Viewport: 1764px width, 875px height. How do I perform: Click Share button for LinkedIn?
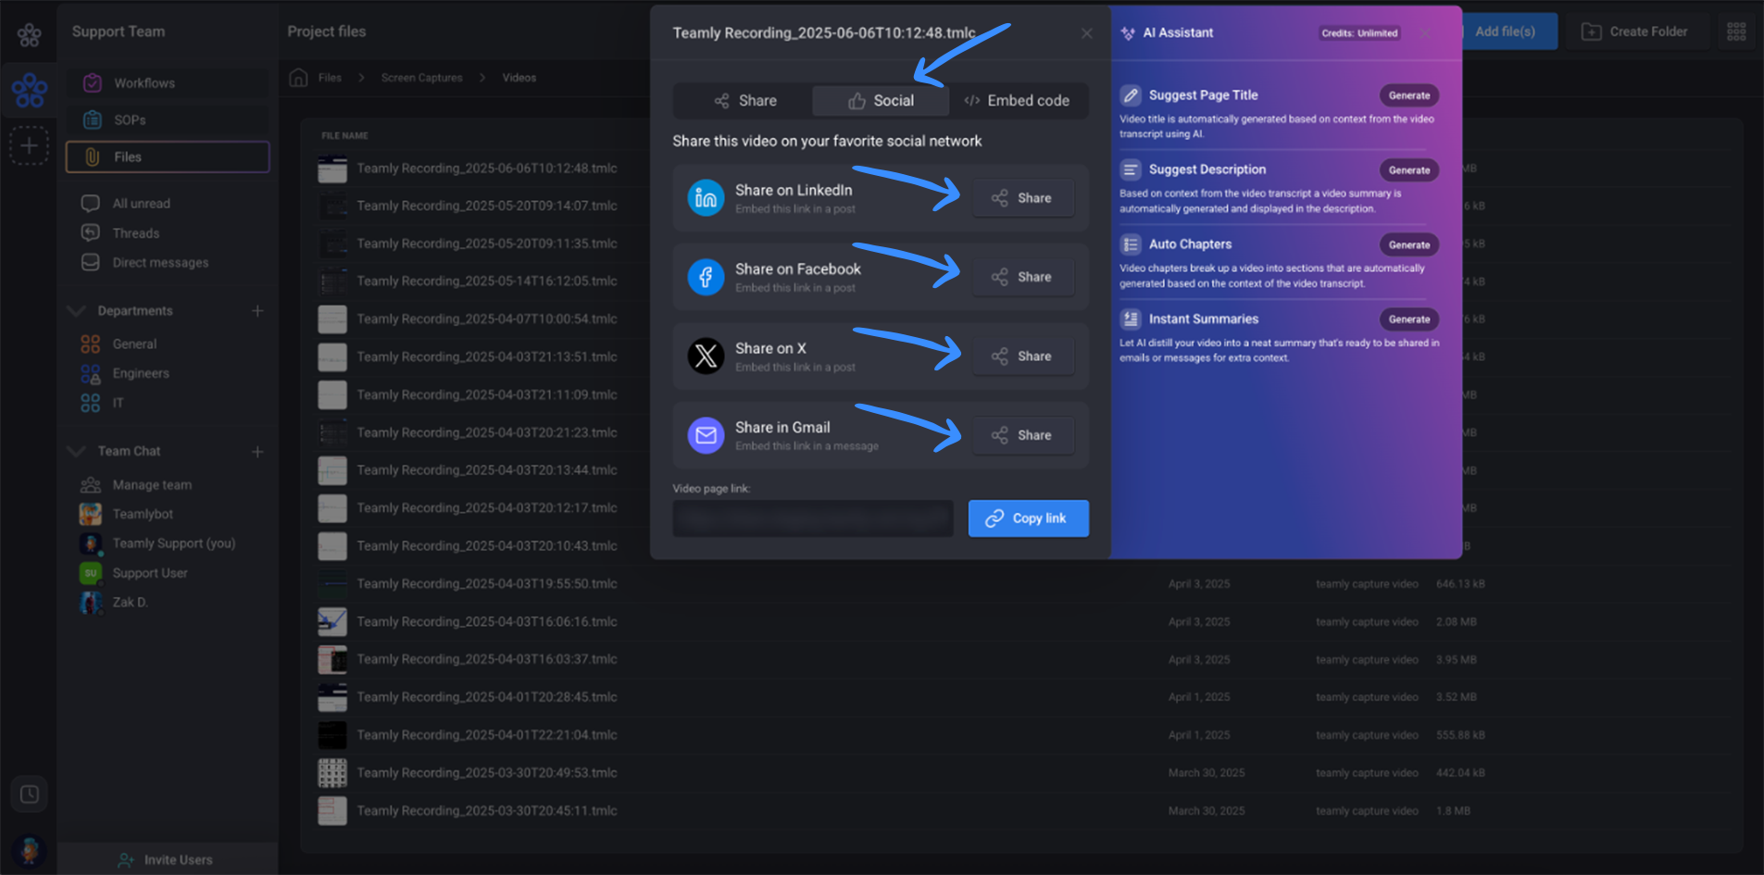coord(1022,198)
